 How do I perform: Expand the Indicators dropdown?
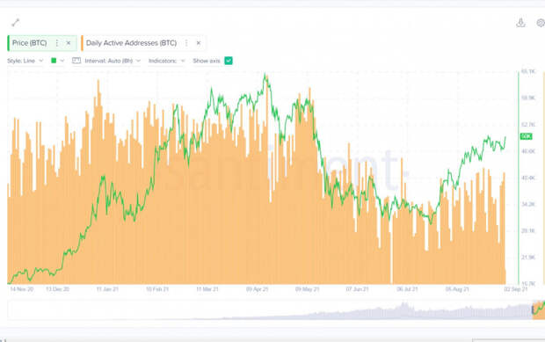(166, 61)
